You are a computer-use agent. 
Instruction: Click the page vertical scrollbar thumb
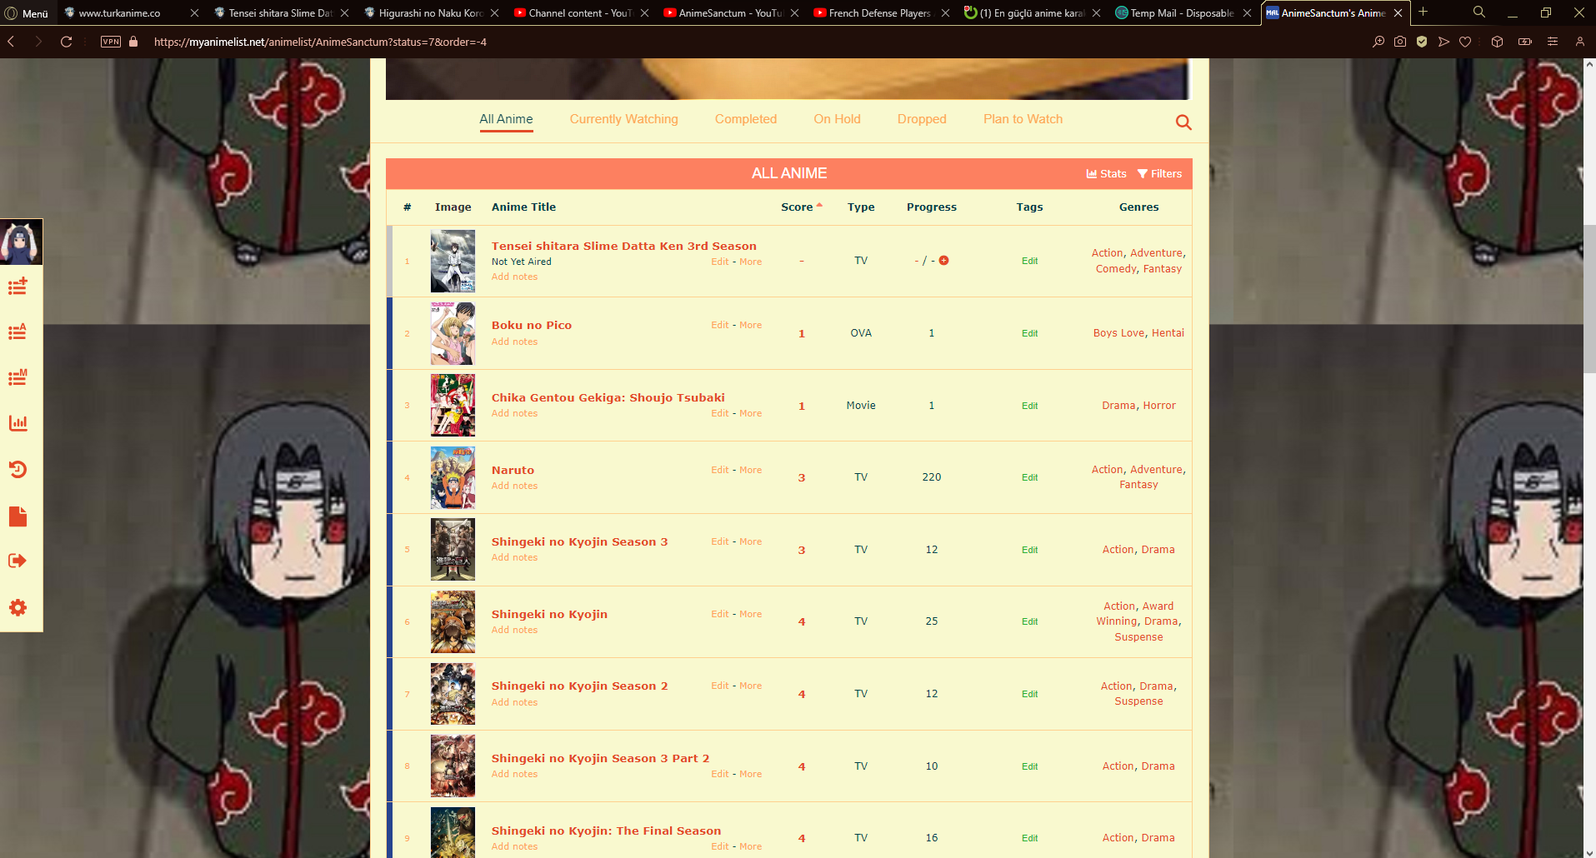click(1589, 299)
